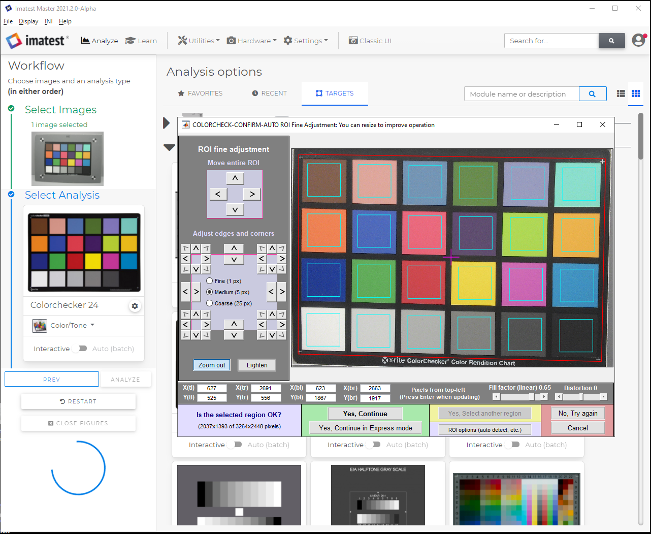Click the search magnifier button in top bar
This screenshot has height=534, width=651.
point(611,41)
